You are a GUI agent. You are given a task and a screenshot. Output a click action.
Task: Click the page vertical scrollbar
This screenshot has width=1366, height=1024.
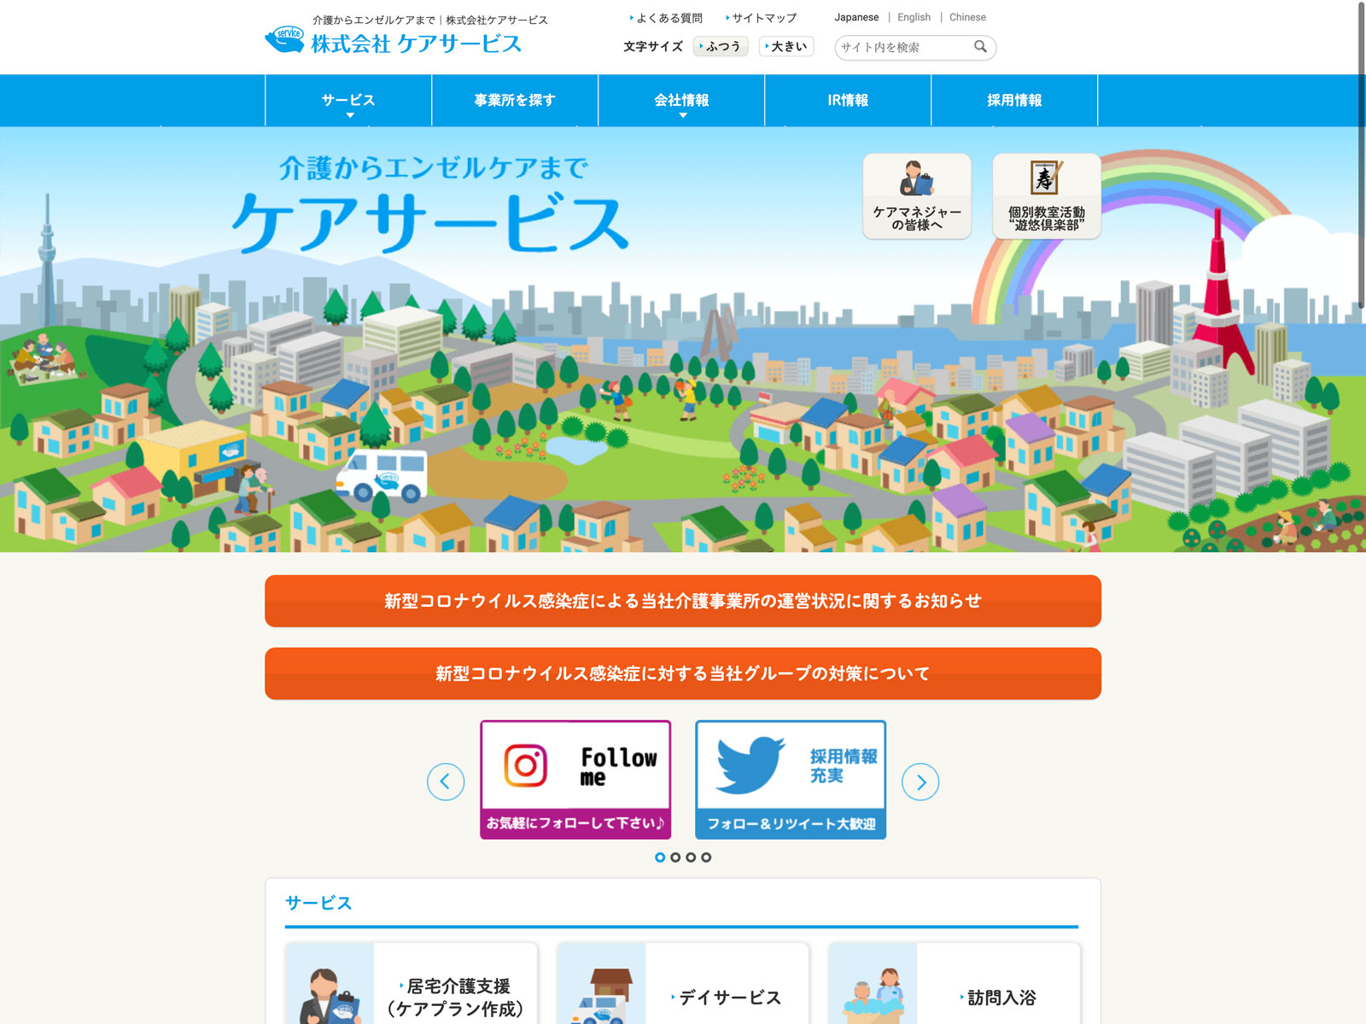tap(1361, 154)
